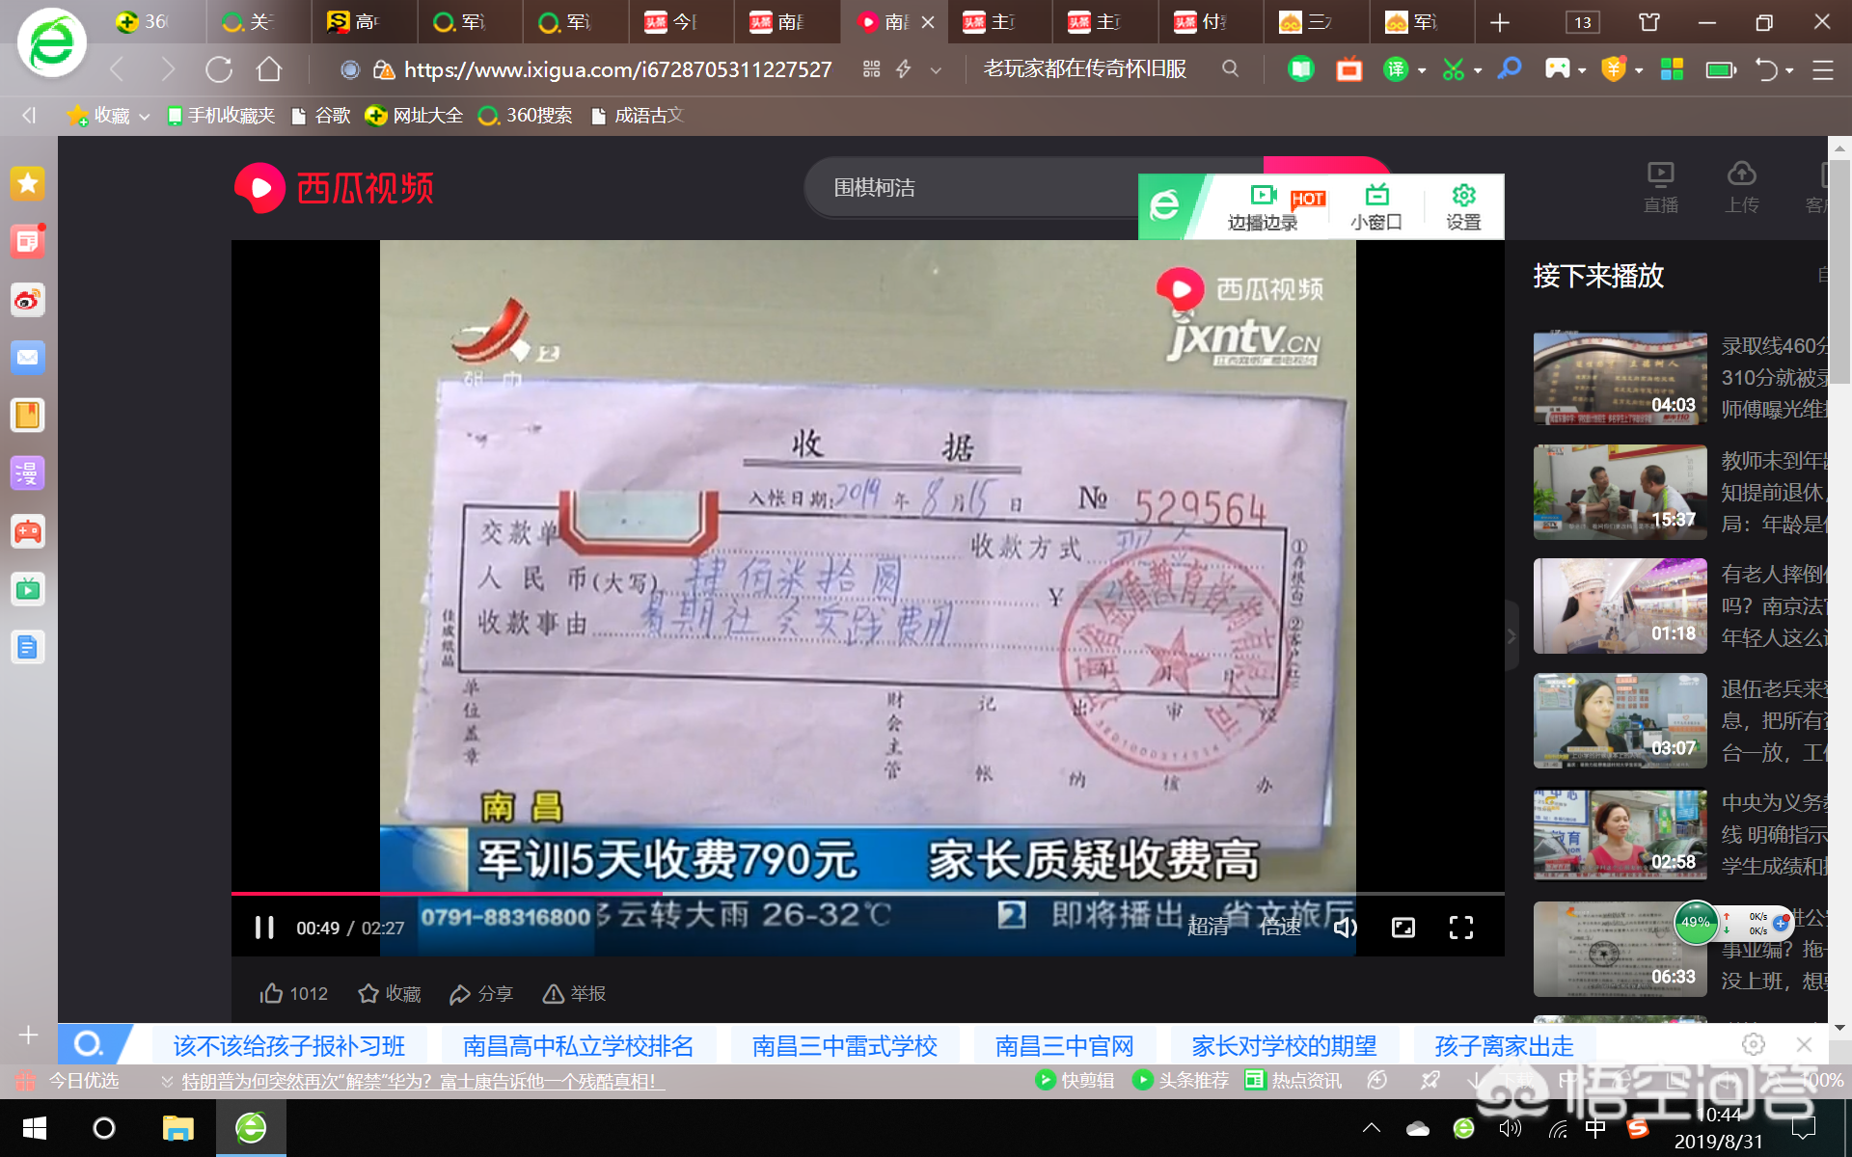Click the 南昌三中官网 suggestion link
The height and width of the screenshot is (1157, 1852).
(1064, 1046)
